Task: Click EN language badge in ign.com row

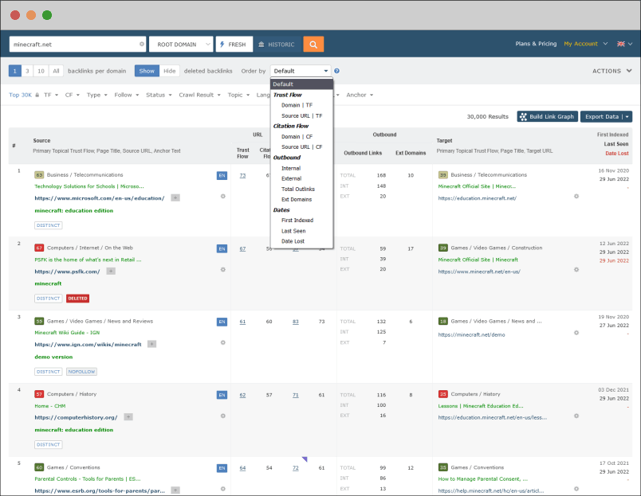Action: click(222, 322)
